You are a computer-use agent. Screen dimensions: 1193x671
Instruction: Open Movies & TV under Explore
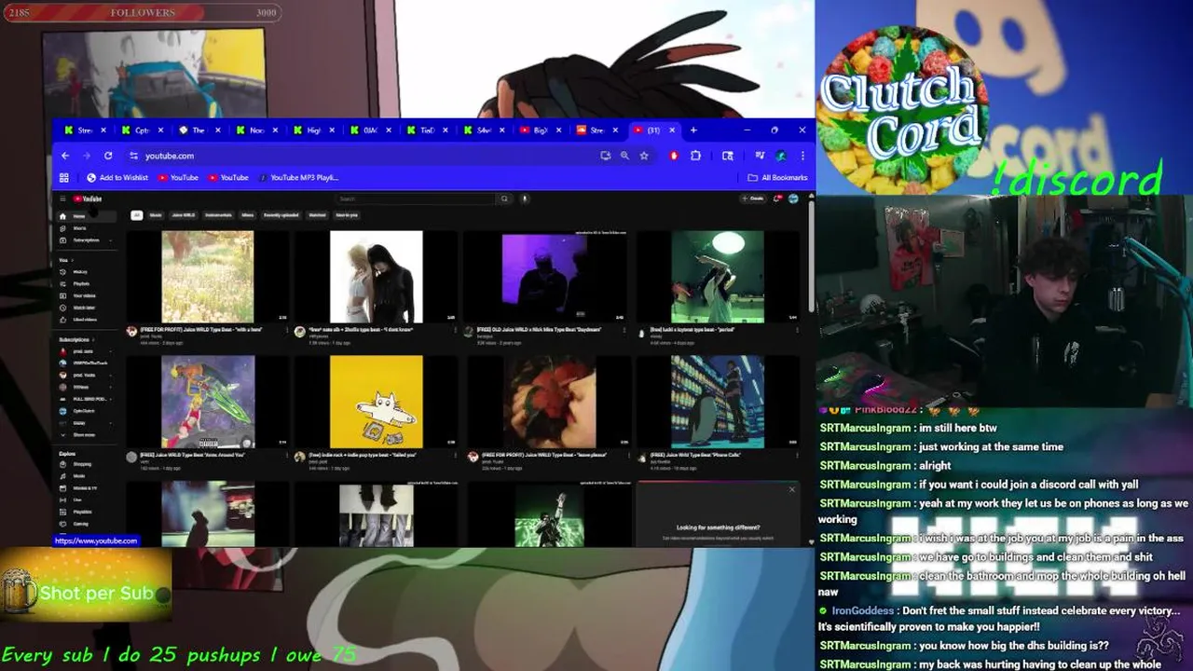click(x=85, y=488)
